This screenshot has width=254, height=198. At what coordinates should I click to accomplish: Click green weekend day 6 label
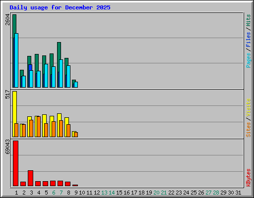54,193
